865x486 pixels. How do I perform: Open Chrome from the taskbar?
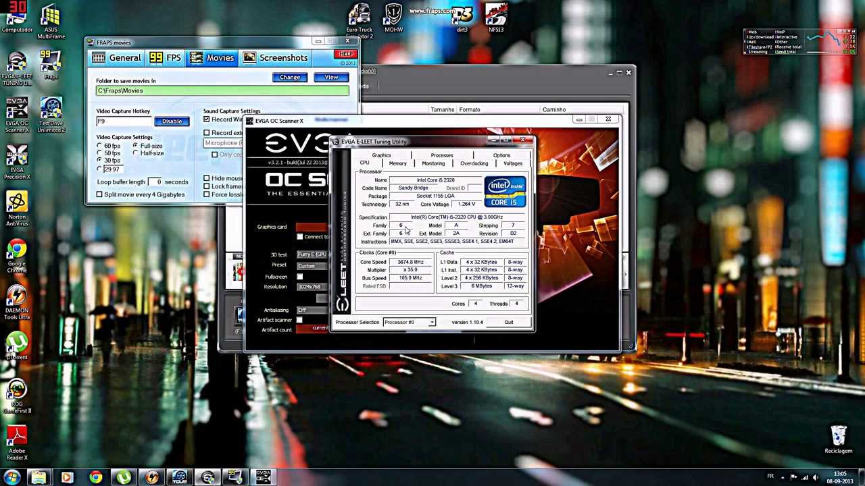(x=95, y=478)
